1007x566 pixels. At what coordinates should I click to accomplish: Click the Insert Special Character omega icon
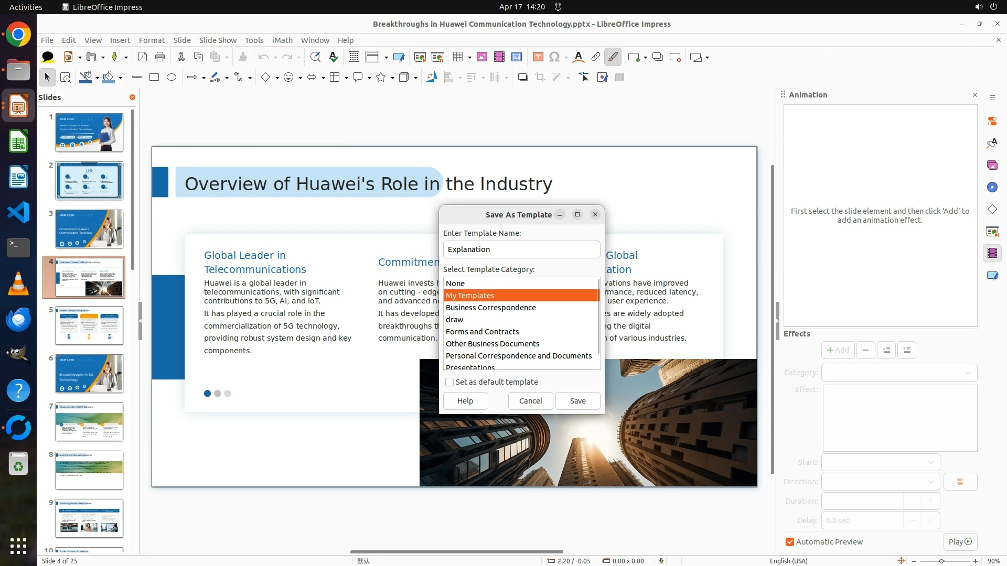(554, 57)
